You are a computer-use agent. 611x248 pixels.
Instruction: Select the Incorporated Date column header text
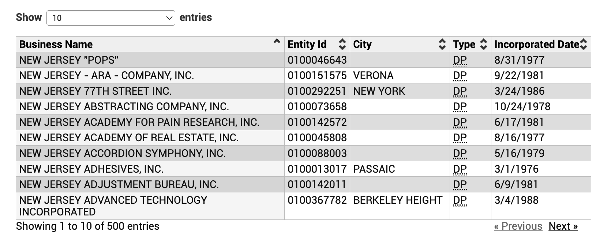(537, 44)
